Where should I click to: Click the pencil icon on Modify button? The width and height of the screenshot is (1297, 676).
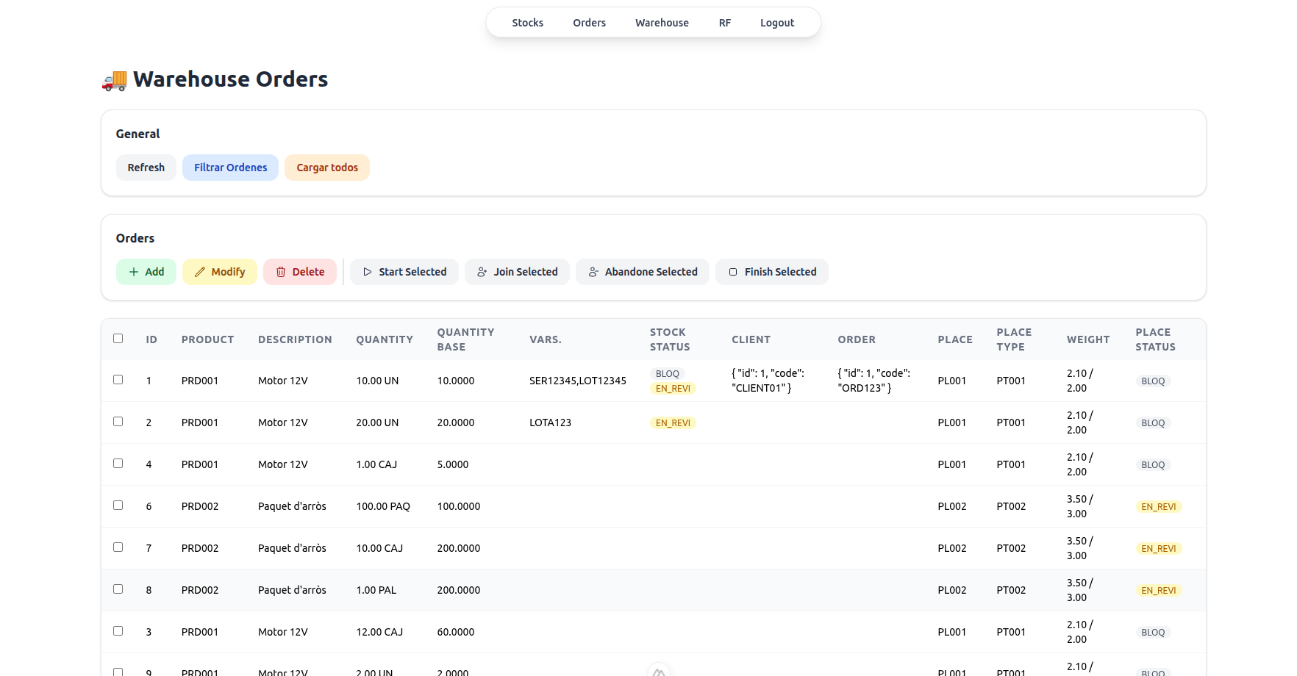(x=200, y=272)
